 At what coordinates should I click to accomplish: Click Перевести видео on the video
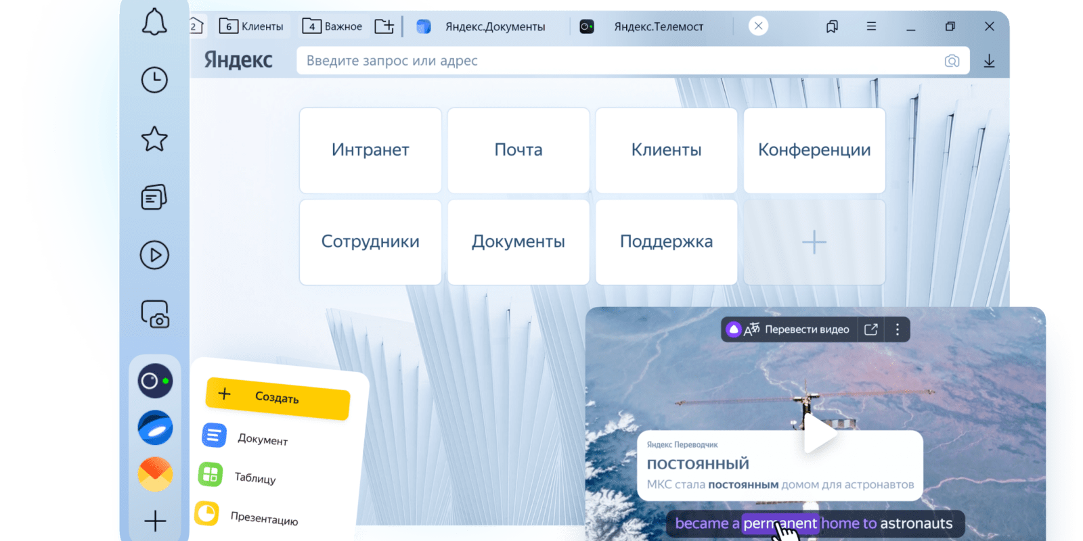[789, 329]
